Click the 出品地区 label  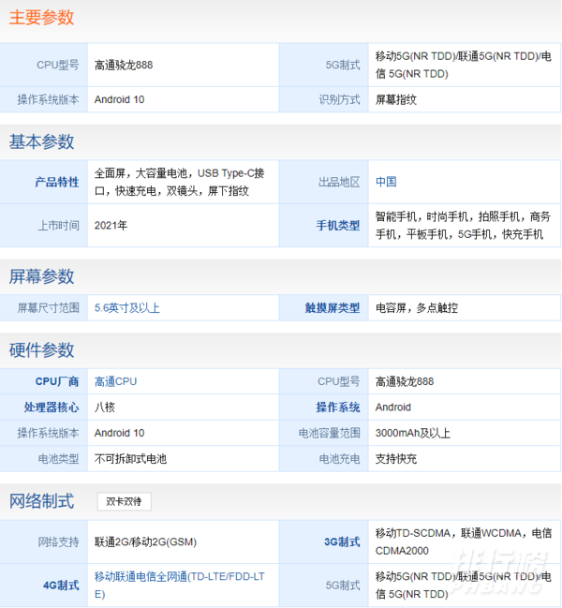point(339,182)
